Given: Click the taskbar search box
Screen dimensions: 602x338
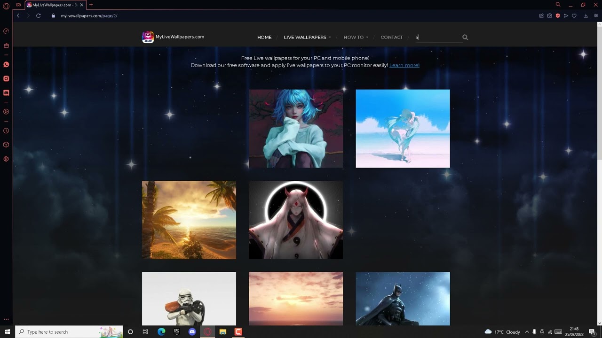Looking at the screenshot, I should coord(69,332).
